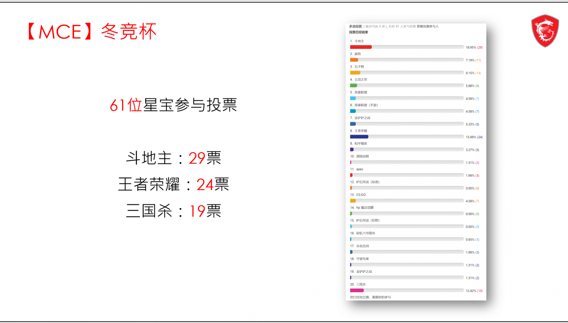The image size is (568, 323).
Task: Click the 9.15% (14) vote count
Action: [x=473, y=73]
